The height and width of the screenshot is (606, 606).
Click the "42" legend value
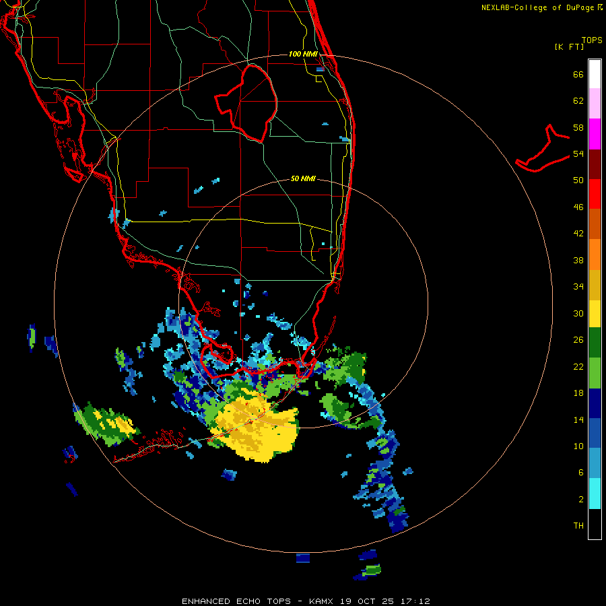[578, 234]
